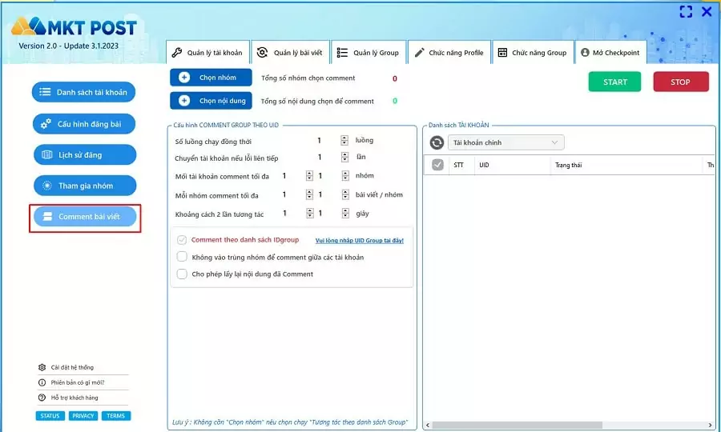Select the Comment bài viết sidebar button
Image resolution: width=721 pixels, height=432 pixels.
(x=85, y=217)
